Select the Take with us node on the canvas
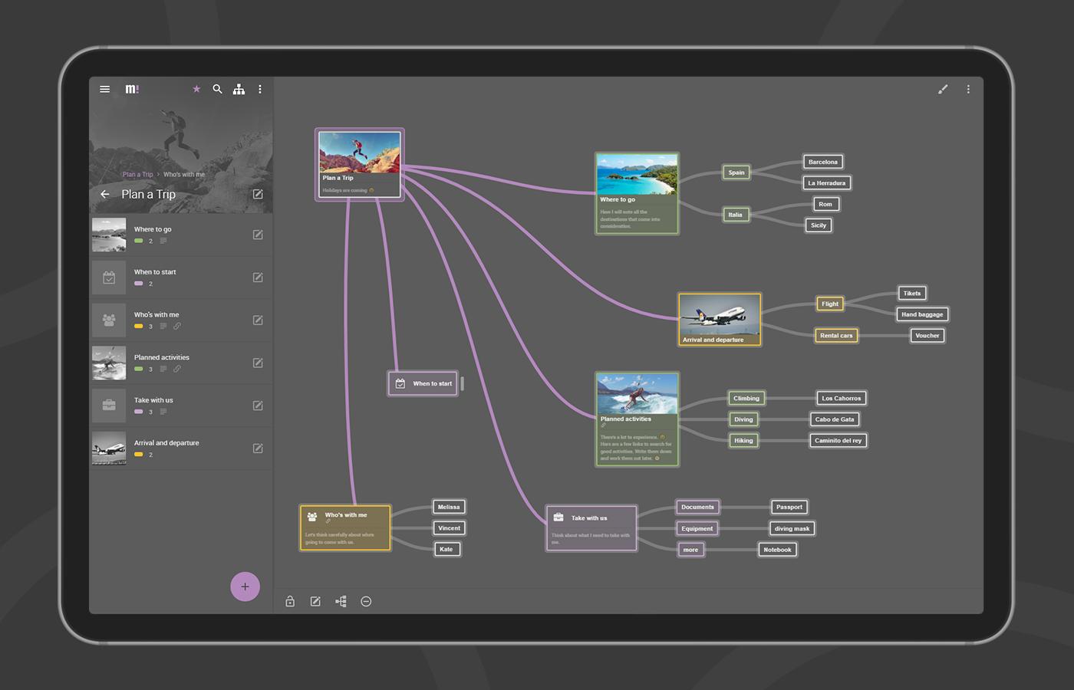The height and width of the screenshot is (690, 1074). [591, 527]
